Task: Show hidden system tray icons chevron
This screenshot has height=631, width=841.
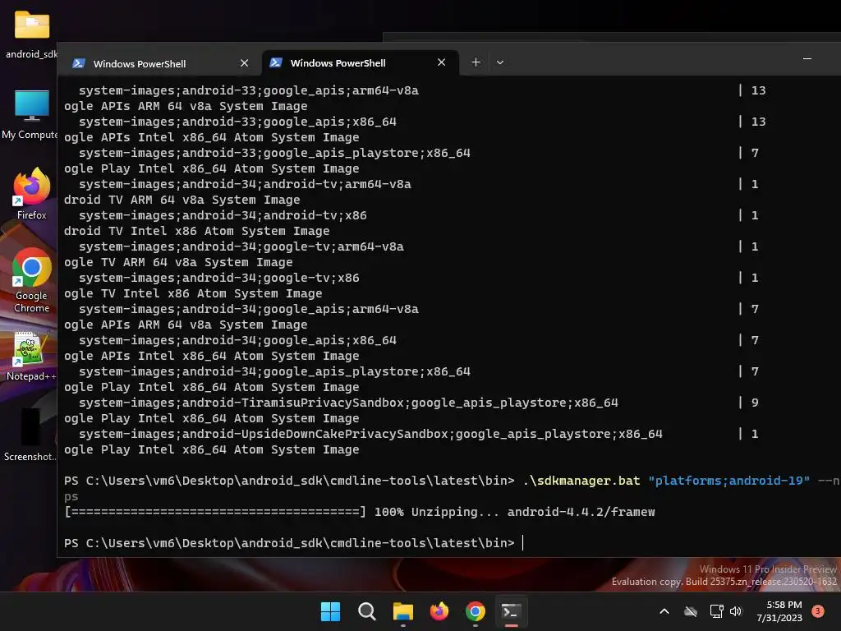Action: (x=664, y=611)
